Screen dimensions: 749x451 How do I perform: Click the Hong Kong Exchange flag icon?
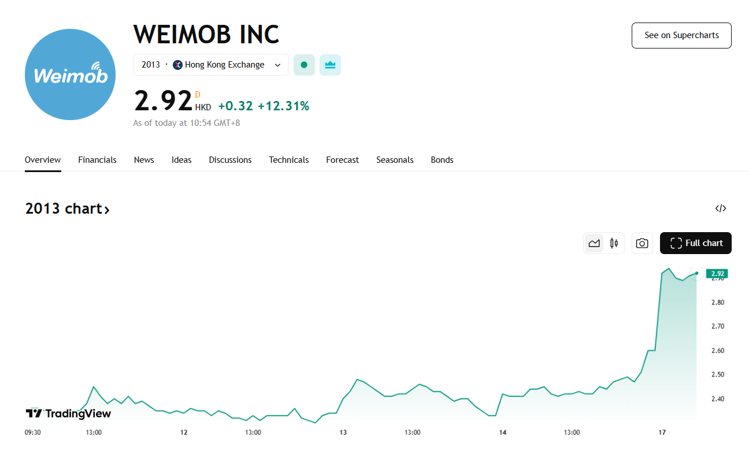[177, 65]
